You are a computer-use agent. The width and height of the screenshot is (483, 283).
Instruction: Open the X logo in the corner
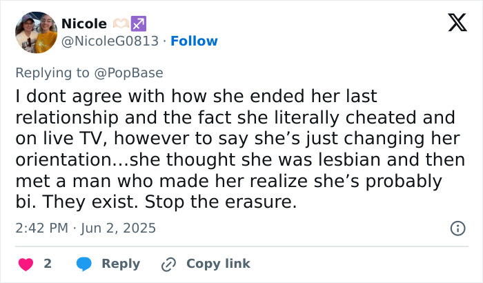click(457, 24)
